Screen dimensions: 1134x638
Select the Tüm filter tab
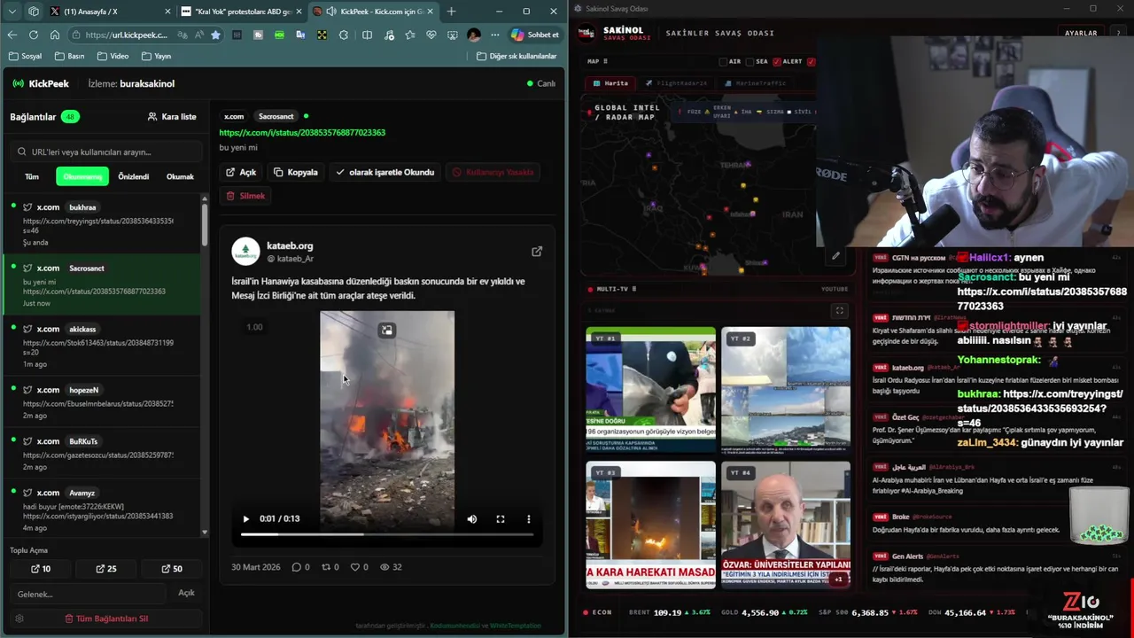tap(32, 176)
